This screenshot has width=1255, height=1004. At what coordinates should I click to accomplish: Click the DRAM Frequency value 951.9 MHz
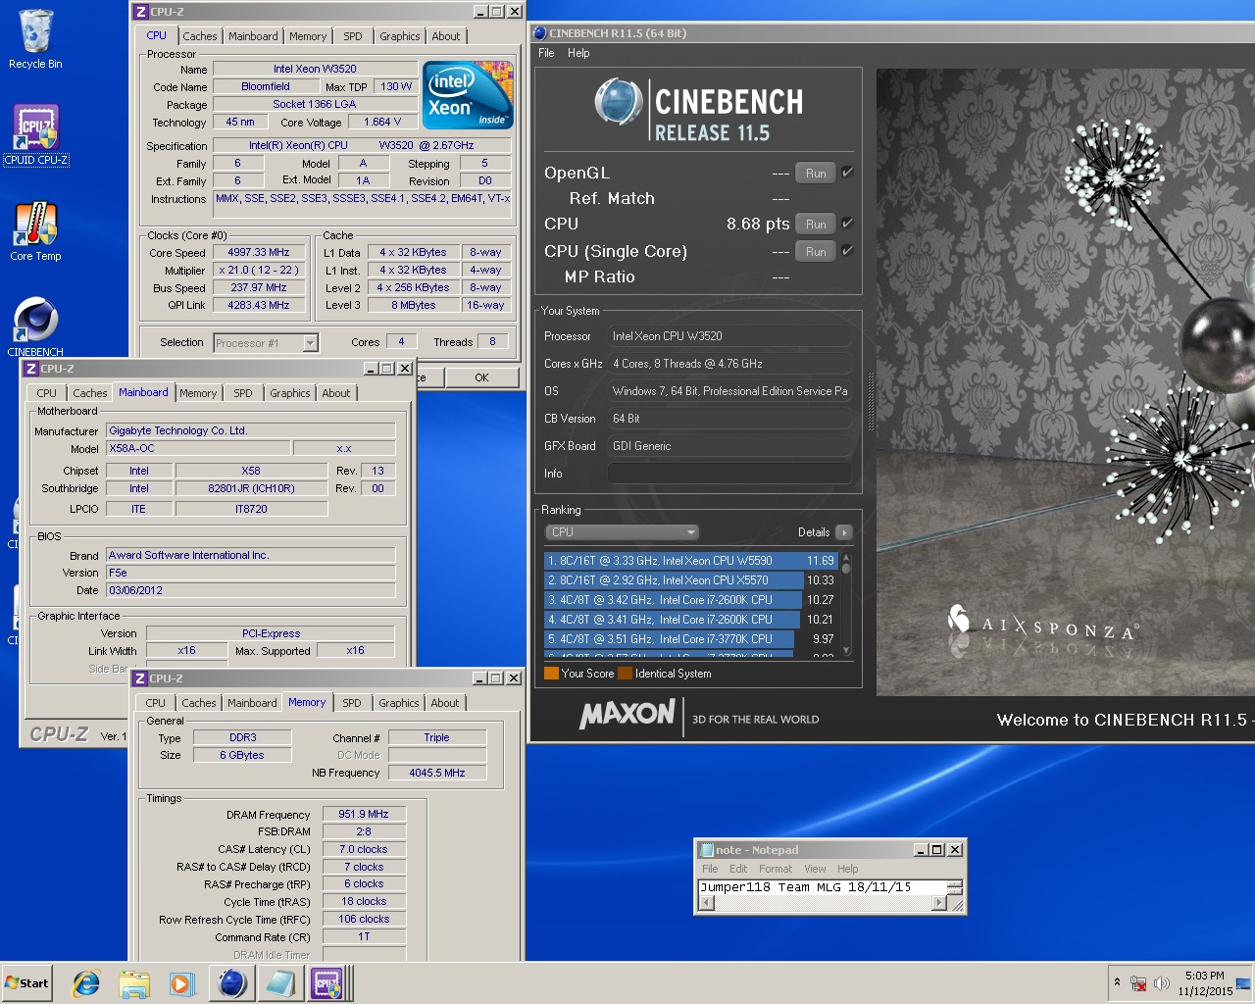[x=364, y=814]
